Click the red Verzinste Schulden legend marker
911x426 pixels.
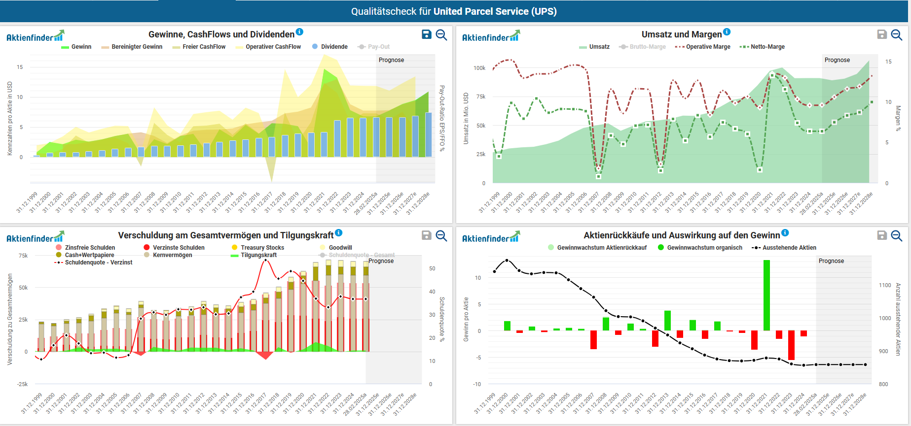[146, 248]
